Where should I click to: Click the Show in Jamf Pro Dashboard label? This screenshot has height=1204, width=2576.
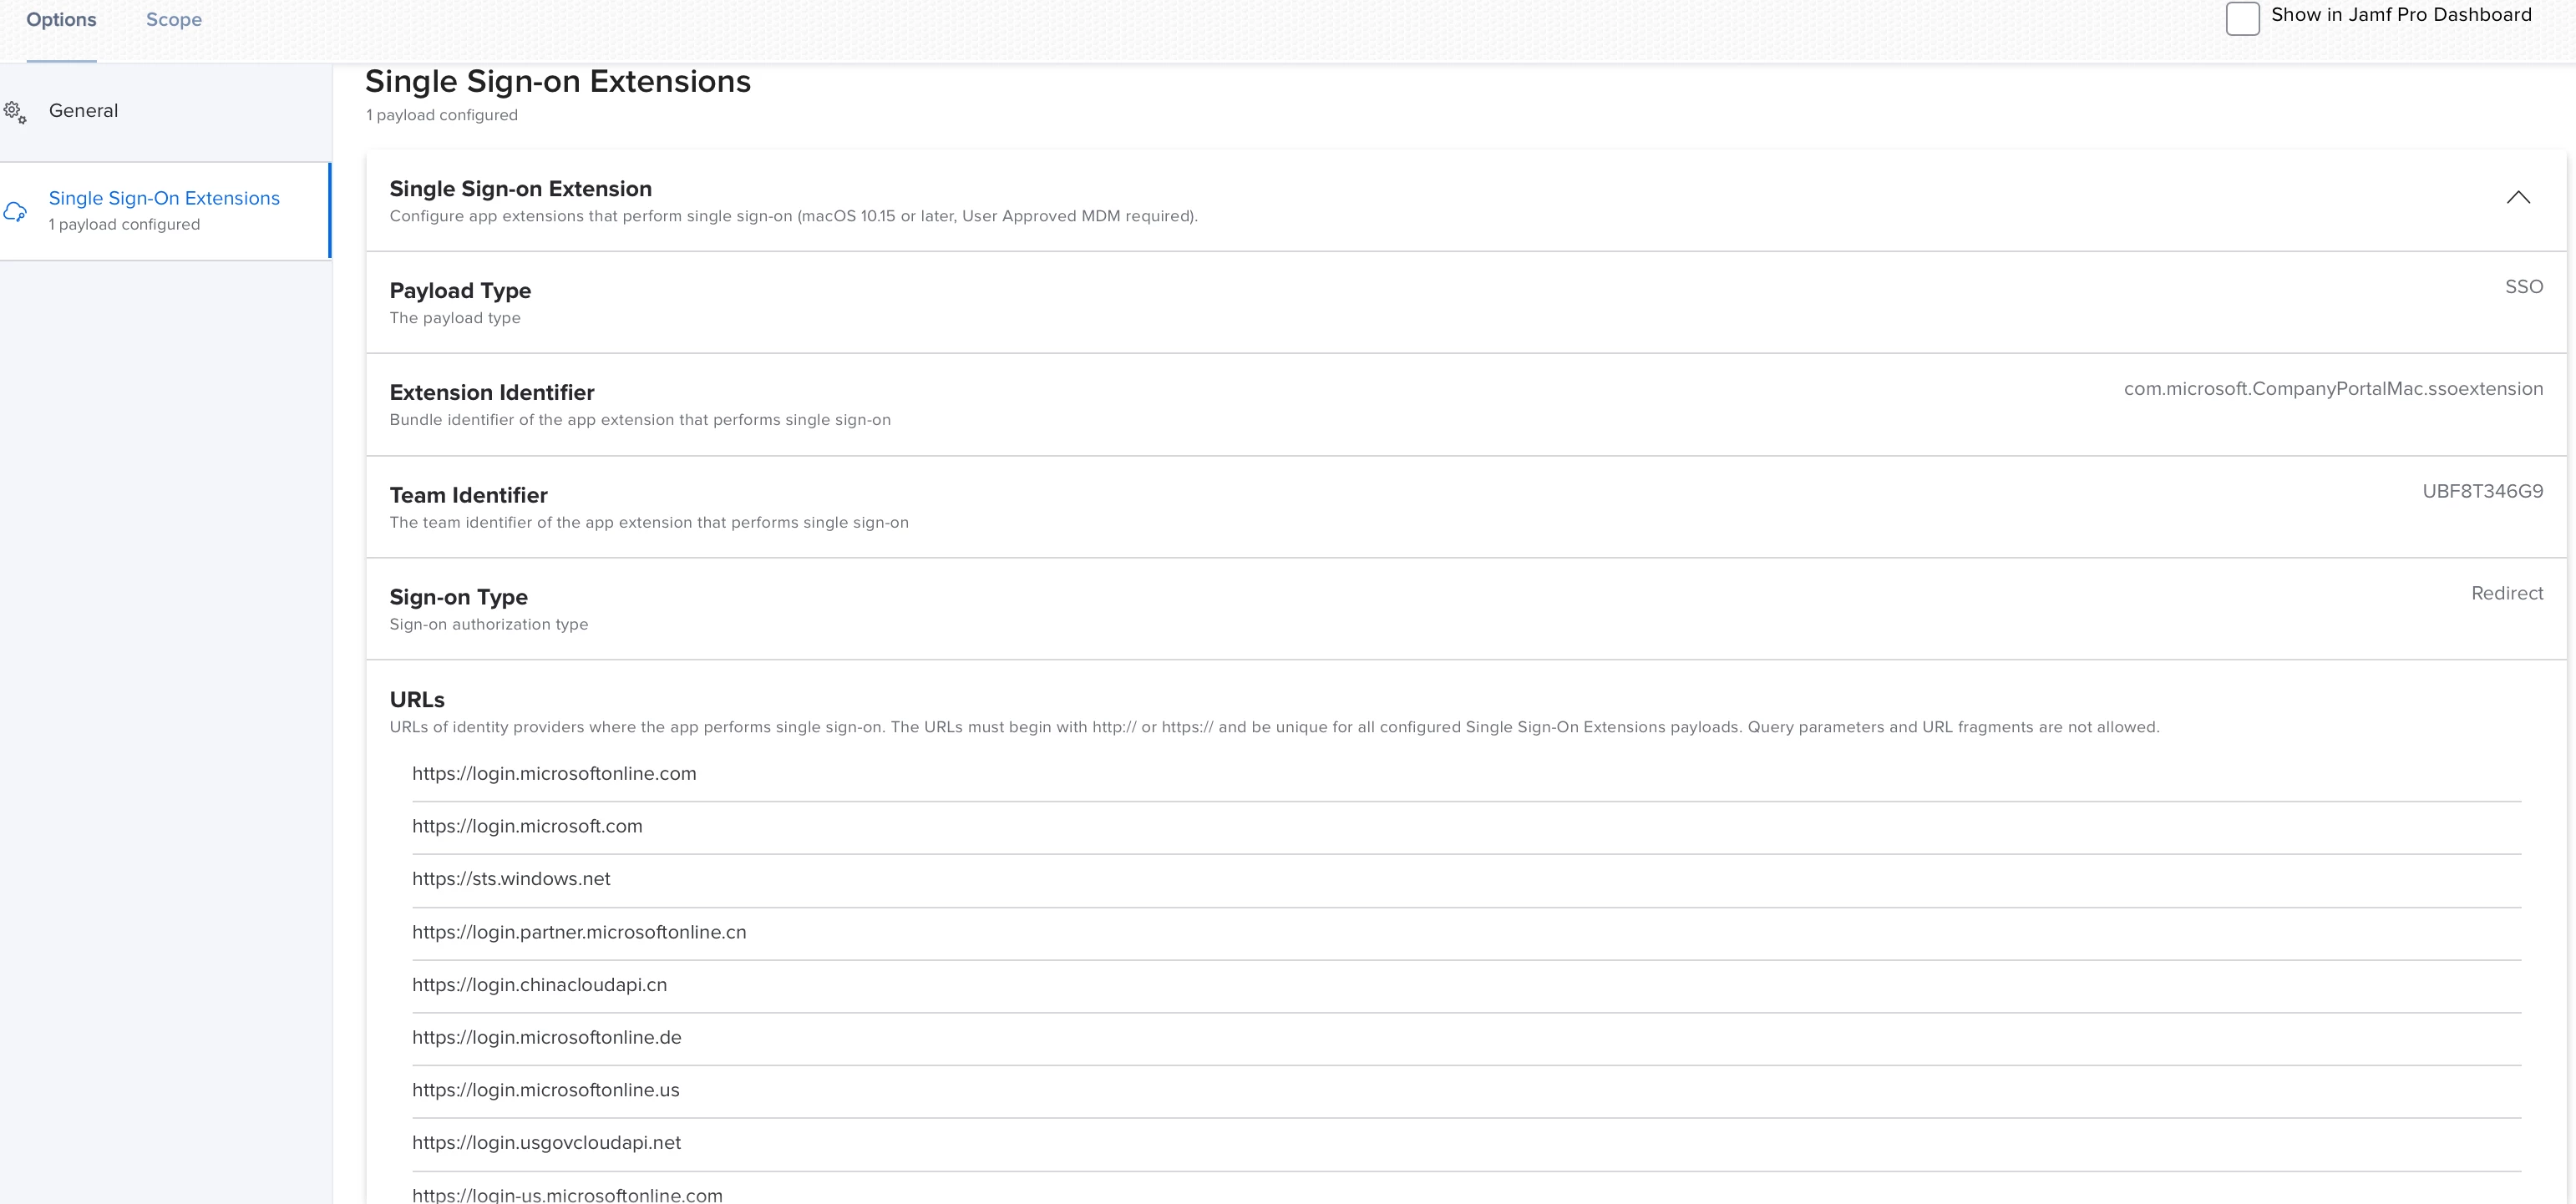click(2401, 15)
